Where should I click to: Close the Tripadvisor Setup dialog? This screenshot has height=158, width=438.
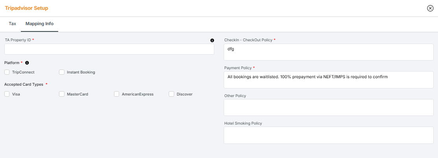(x=430, y=8)
